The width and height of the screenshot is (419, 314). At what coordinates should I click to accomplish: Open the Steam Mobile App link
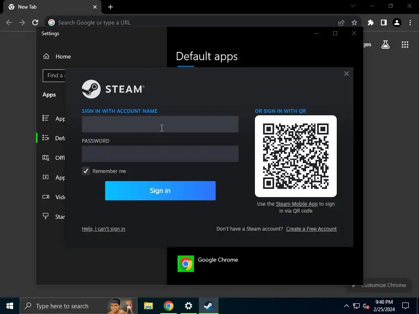(297, 204)
